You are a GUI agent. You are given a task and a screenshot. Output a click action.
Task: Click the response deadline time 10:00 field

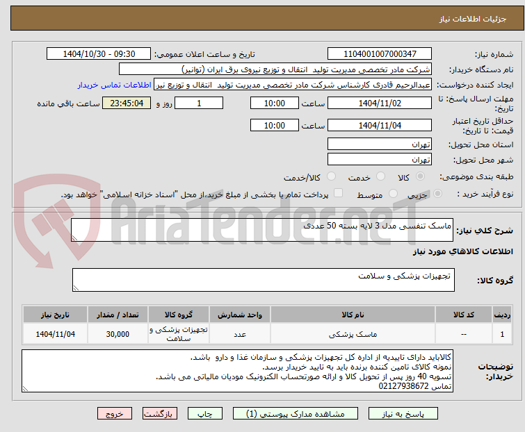pyautogui.click(x=275, y=103)
